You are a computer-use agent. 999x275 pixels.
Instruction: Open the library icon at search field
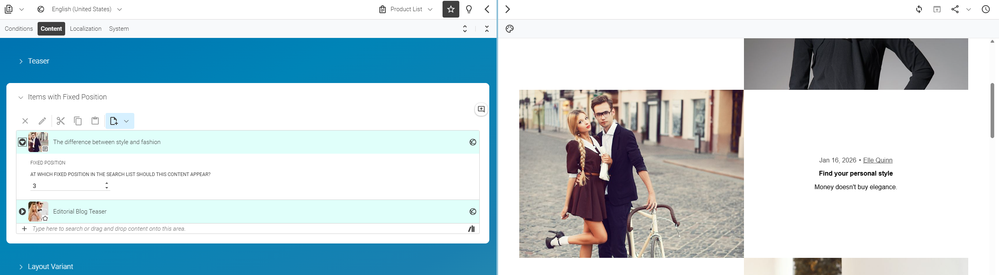[x=472, y=229]
